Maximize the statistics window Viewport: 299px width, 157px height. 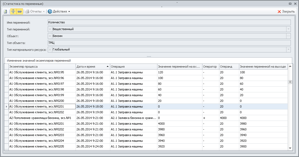pyautogui.click(x=290, y=4)
